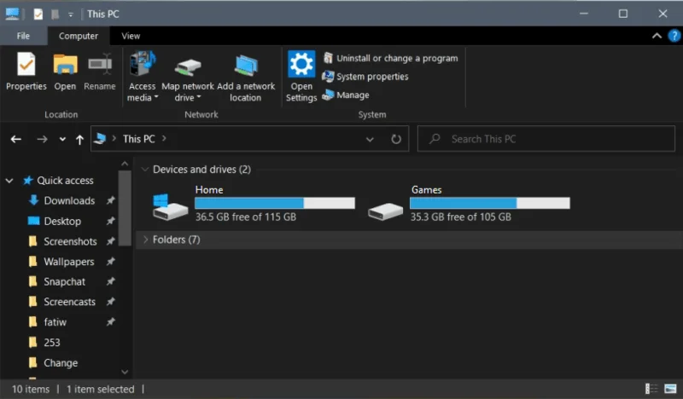
Task: Click the Manage option
Action: pos(346,95)
